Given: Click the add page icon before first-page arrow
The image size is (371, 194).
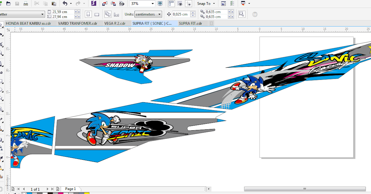Looking at the screenshot, I should pyautogui.click(x=13, y=189).
